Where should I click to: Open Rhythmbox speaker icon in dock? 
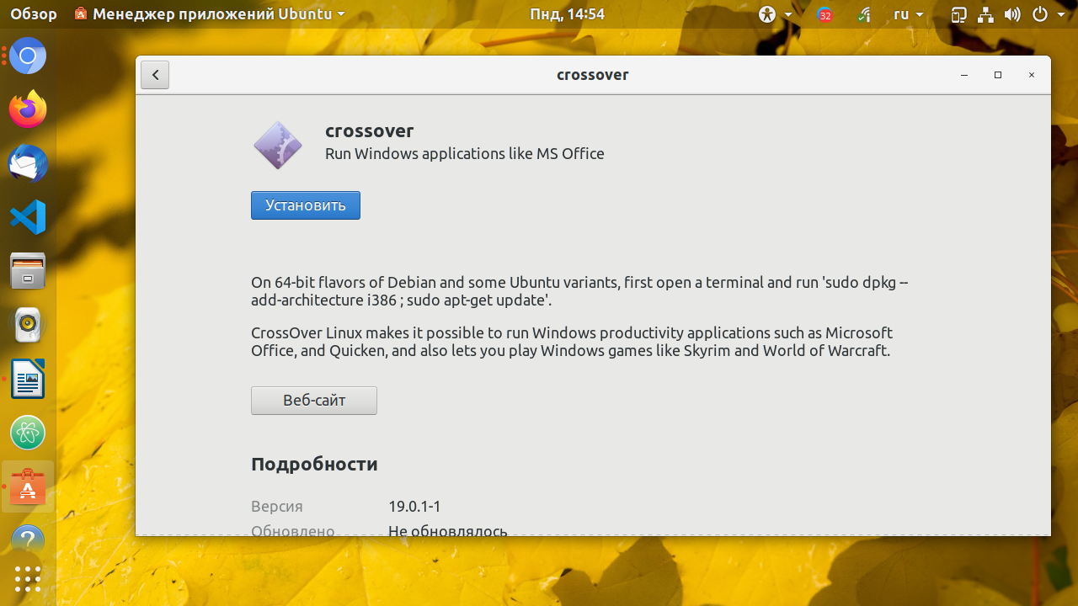coord(28,325)
